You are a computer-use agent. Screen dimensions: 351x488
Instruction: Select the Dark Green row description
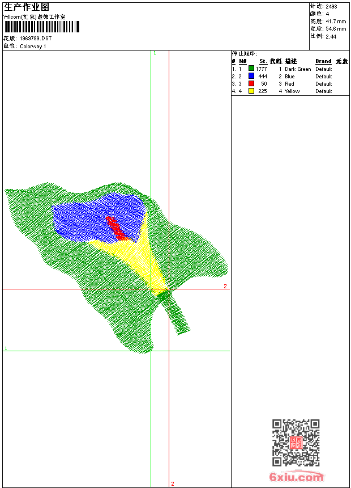point(298,69)
